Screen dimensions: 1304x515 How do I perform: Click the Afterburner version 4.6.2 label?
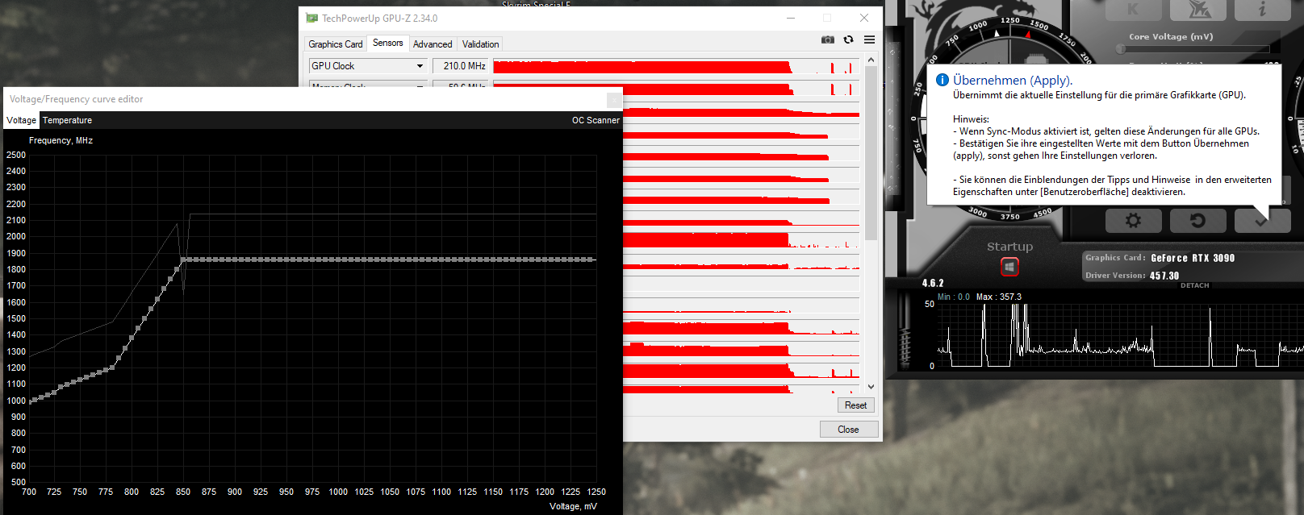click(x=933, y=283)
